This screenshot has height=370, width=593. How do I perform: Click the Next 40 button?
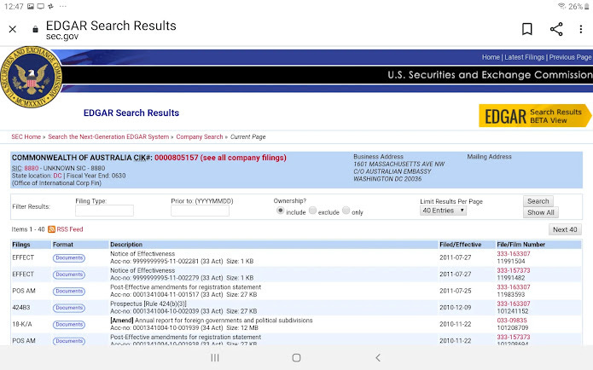tap(565, 229)
